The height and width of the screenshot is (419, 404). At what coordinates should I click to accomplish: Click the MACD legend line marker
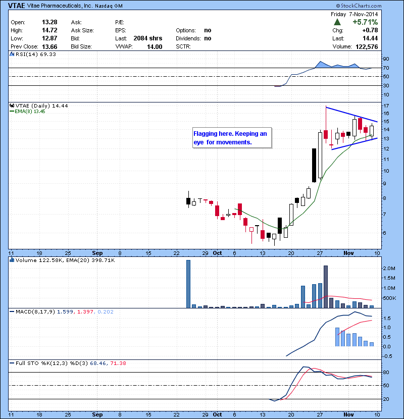coord(12,311)
